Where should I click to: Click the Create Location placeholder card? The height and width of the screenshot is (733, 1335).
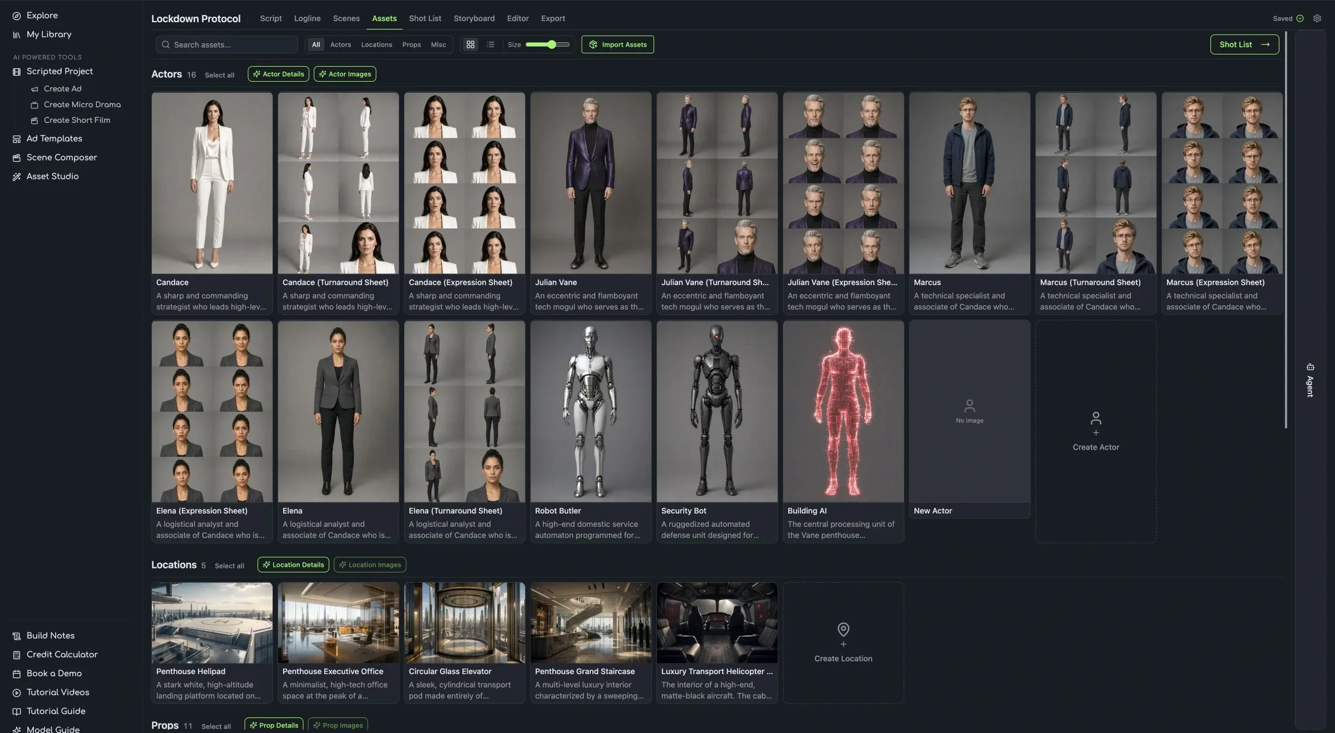843,643
